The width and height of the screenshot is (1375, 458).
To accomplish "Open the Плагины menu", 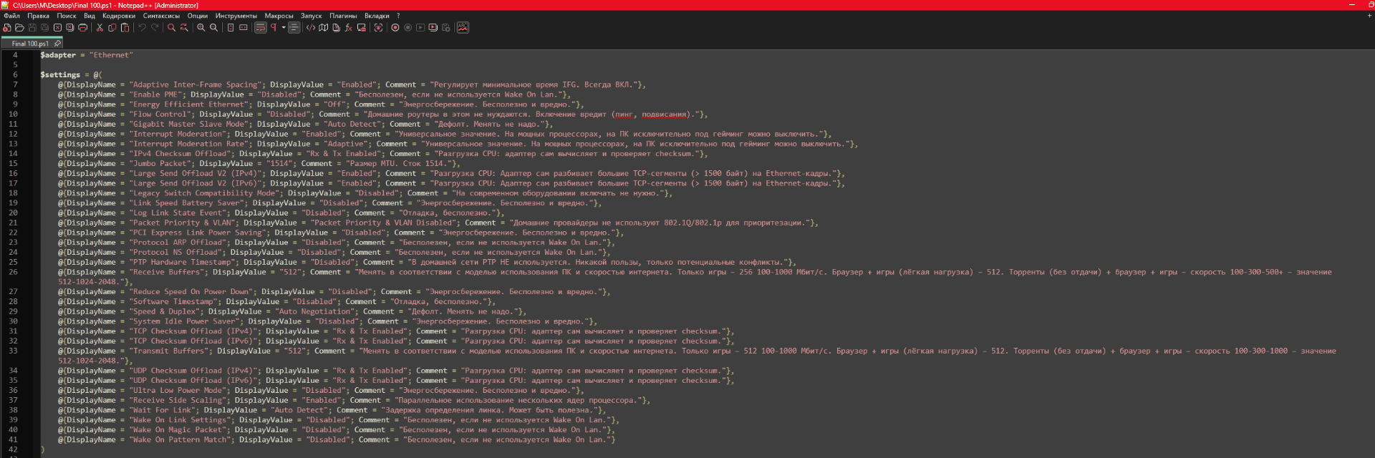I will [343, 16].
